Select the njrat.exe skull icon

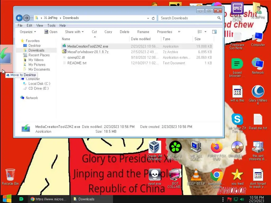155,177
